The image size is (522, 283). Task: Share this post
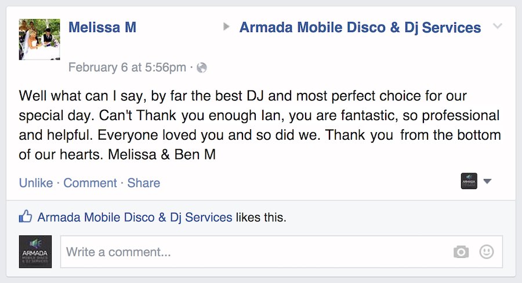144,183
